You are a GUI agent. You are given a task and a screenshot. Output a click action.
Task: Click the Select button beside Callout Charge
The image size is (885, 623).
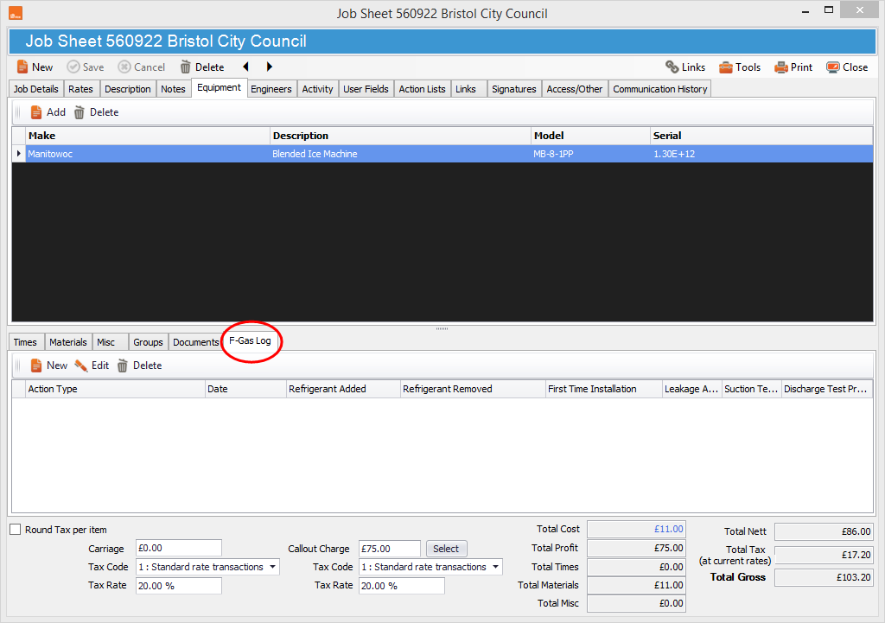pyautogui.click(x=446, y=548)
